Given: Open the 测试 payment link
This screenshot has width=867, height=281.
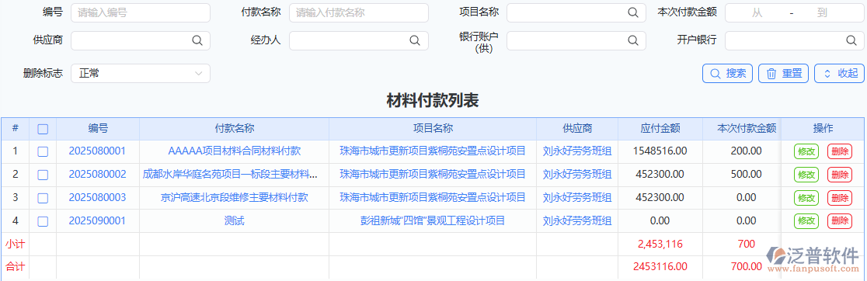Looking at the screenshot, I should click(x=235, y=220).
